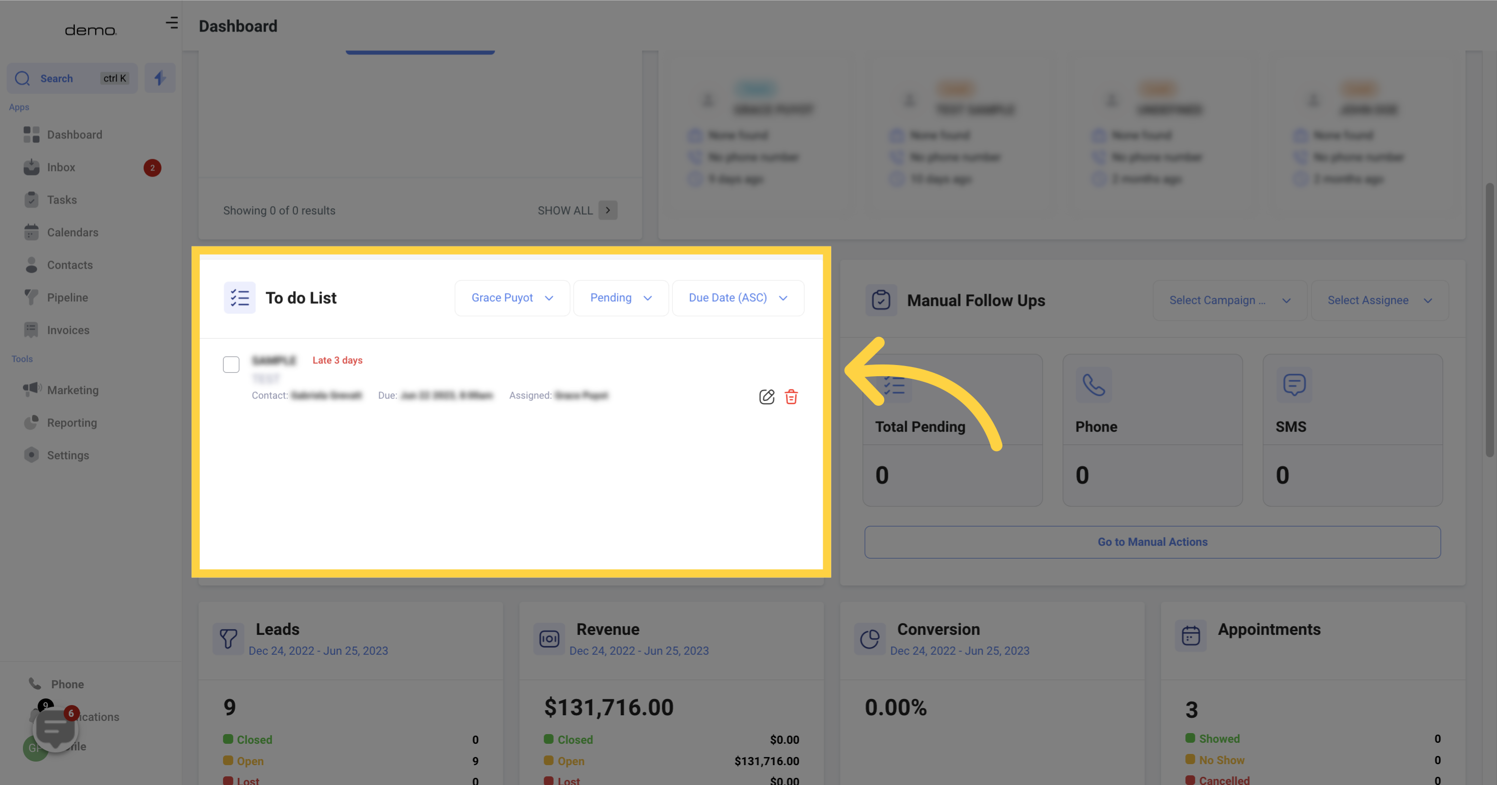1497x785 pixels.
Task: Click the Go to Manual Actions button
Action: (1153, 542)
